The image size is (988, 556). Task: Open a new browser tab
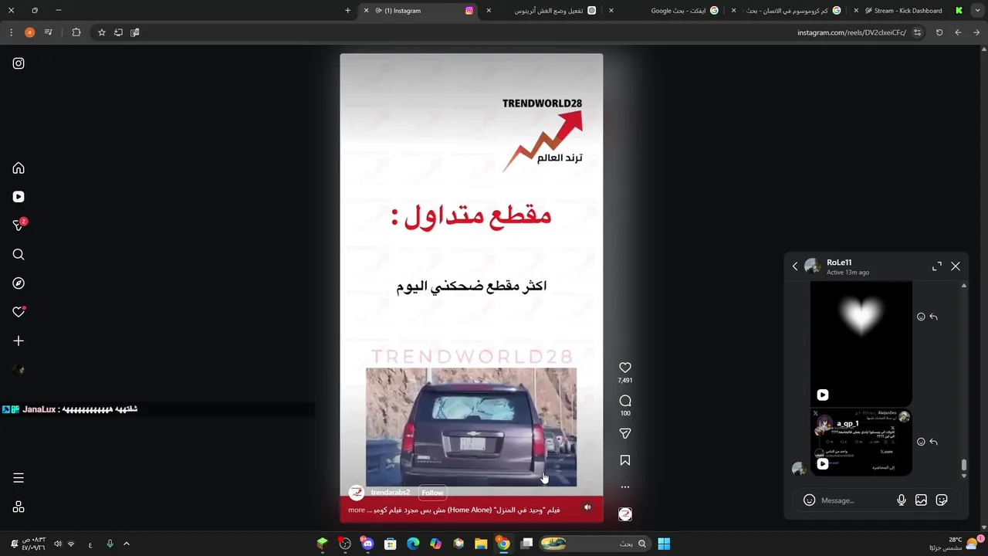click(x=347, y=11)
